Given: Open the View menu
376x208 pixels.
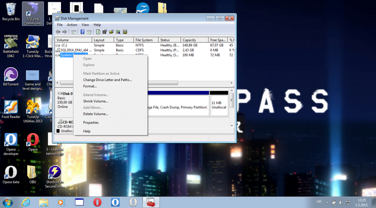Looking at the screenshot, I should tap(85, 25).
